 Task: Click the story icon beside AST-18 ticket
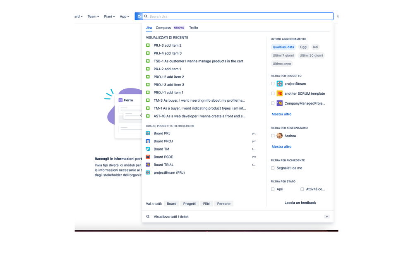tap(148, 116)
